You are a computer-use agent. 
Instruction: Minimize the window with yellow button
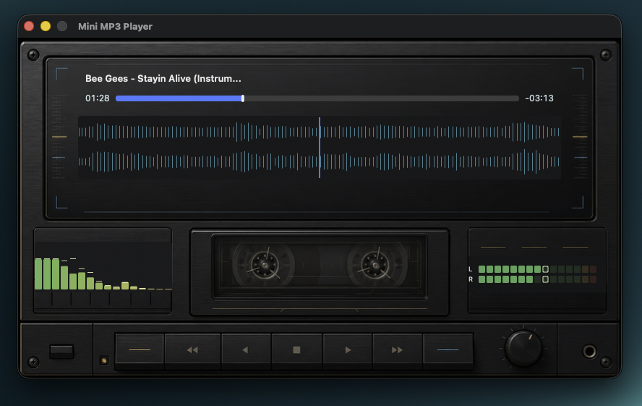click(46, 26)
